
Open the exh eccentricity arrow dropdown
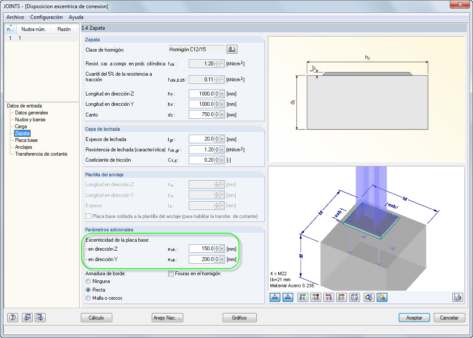click(222, 249)
